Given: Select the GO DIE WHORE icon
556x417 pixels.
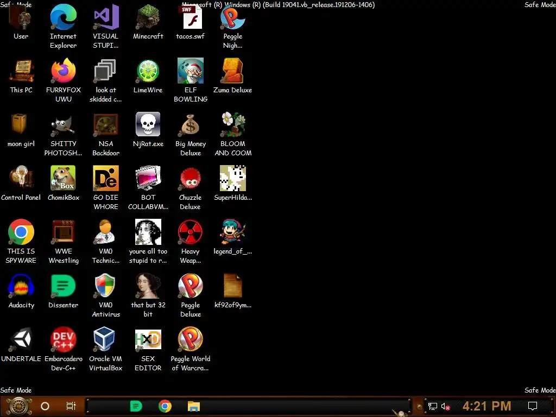Looking at the screenshot, I should tap(106, 178).
